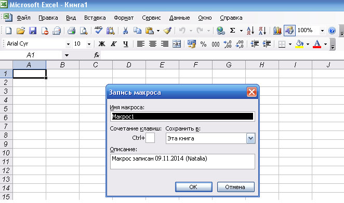
Task: Click the Отмена button
Action: click(236, 187)
